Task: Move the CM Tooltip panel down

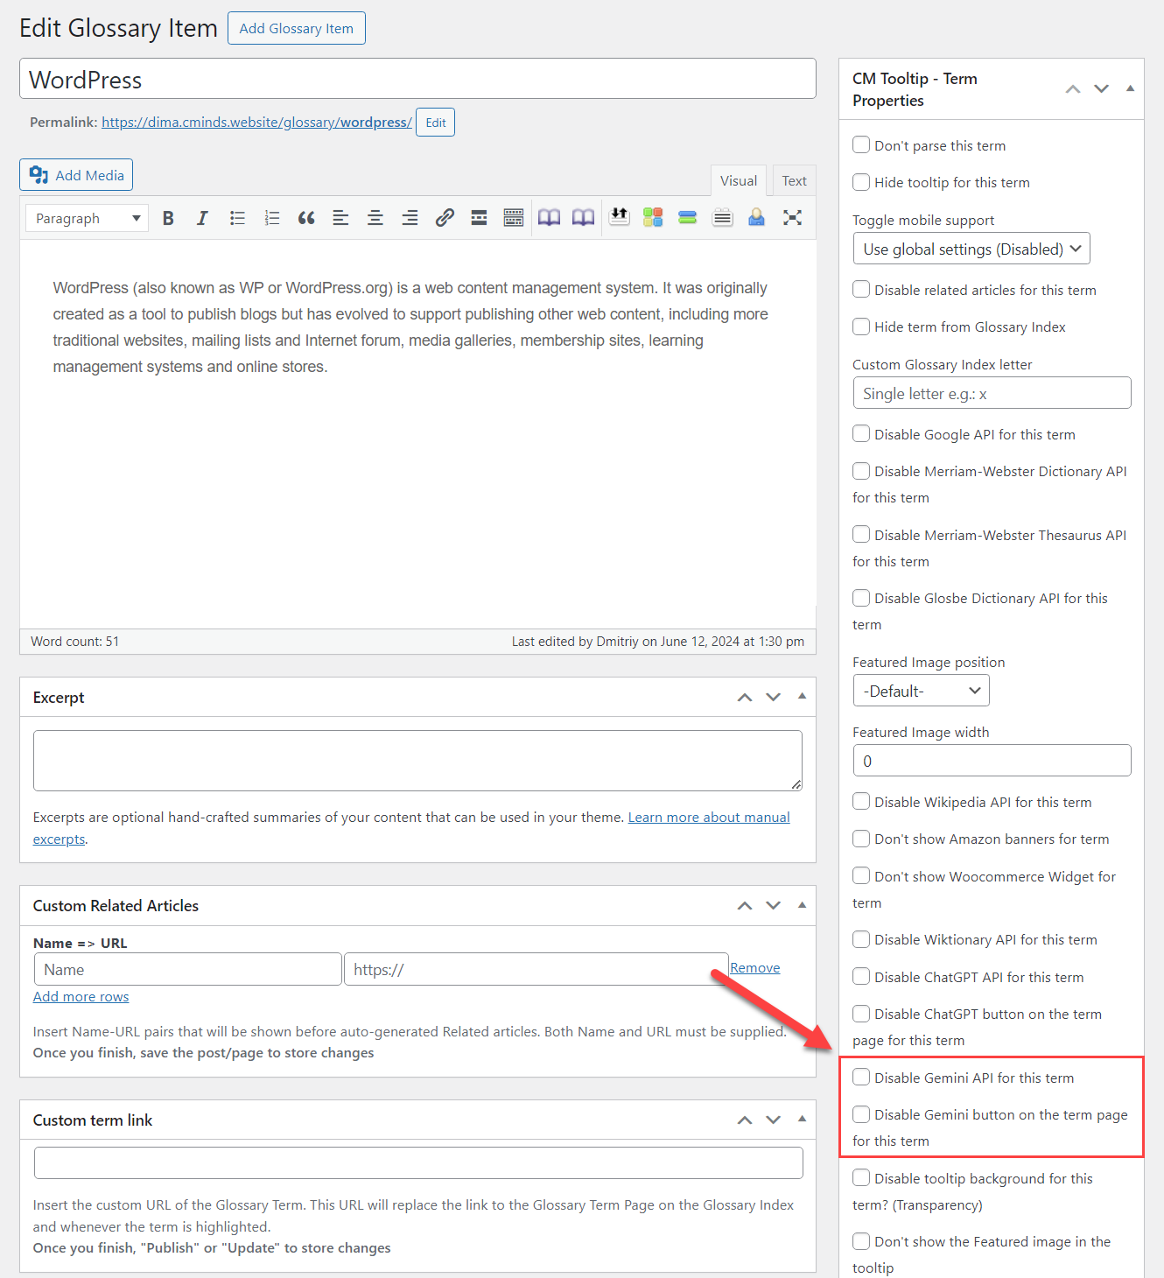Action: pos(1102,89)
